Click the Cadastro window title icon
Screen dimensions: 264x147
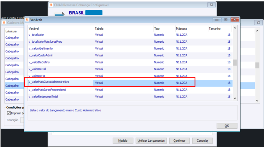tap(4, 23)
